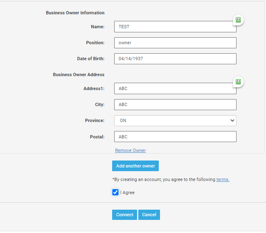The width and height of the screenshot is (266, 233).
Task: Select the Date of Birth input field
Action: click(175, 59)
